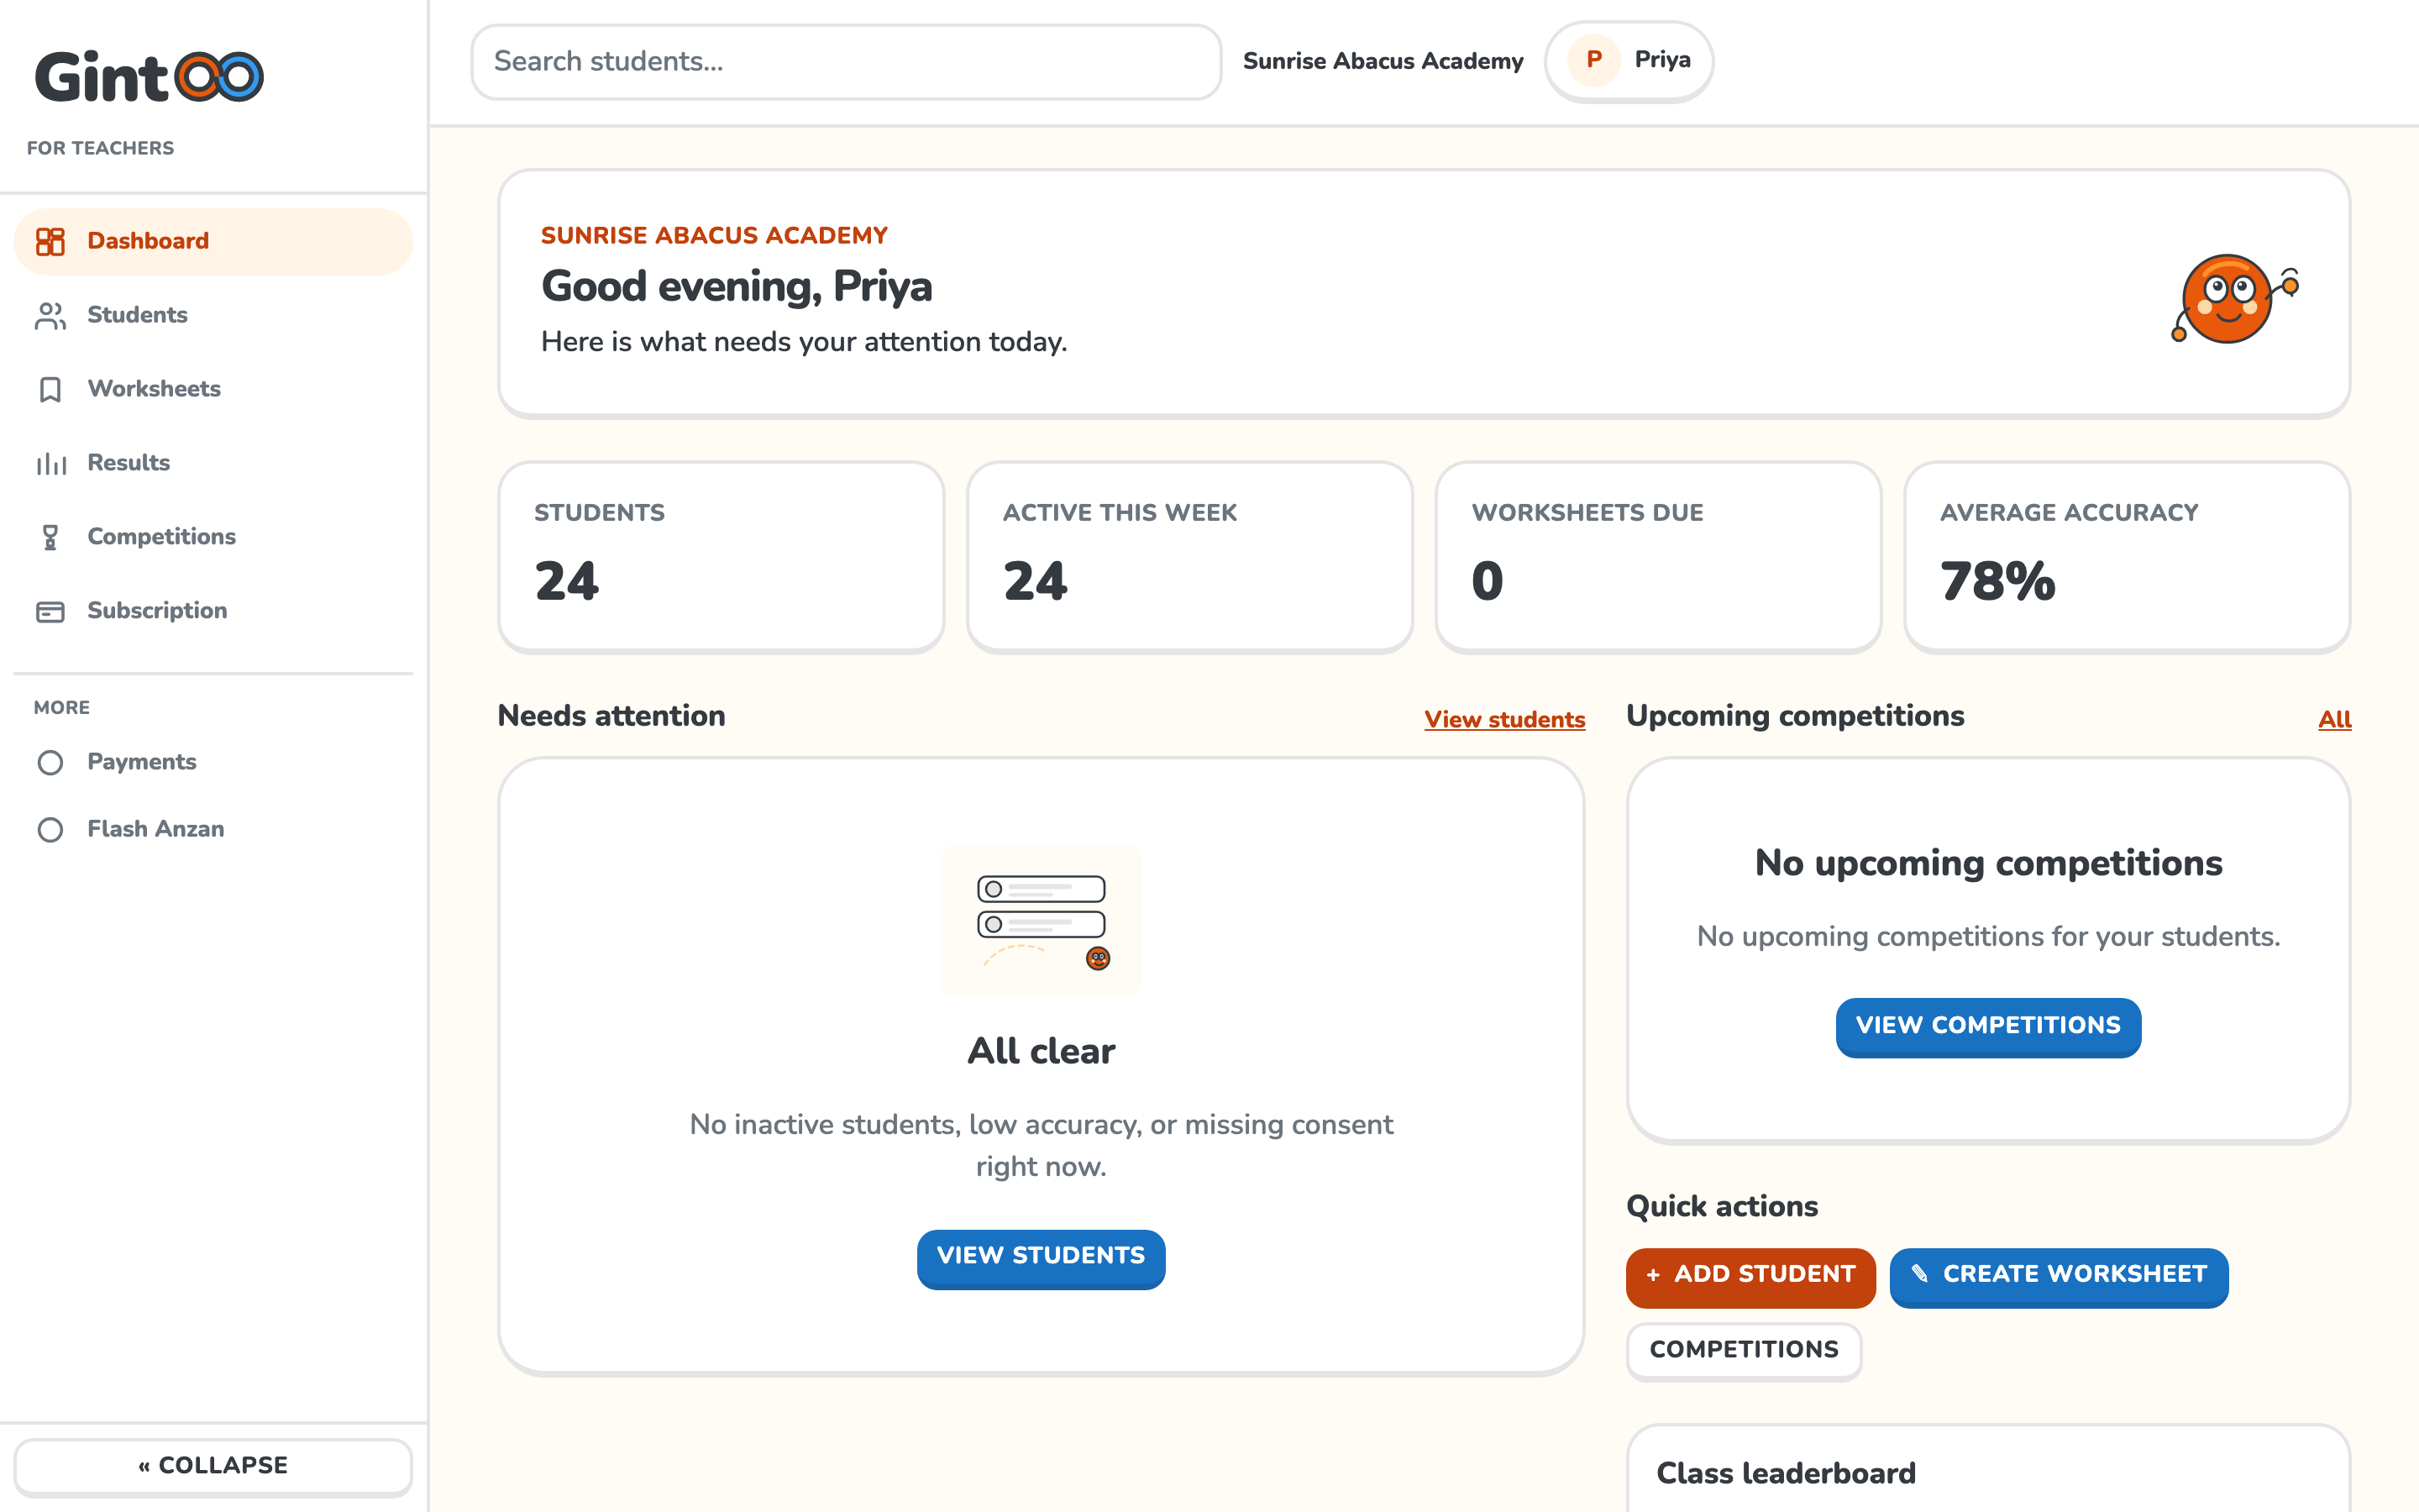Click Sunrise Abacus Academy header text
The height and width of the screenshot is (1512, 2419).
1383,61
